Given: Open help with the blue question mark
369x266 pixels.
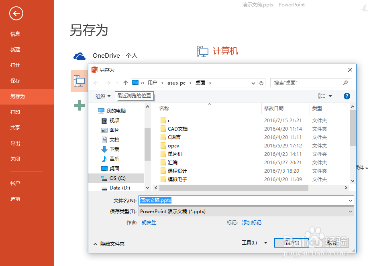Looking at the screenshot, I should (347, 96).
